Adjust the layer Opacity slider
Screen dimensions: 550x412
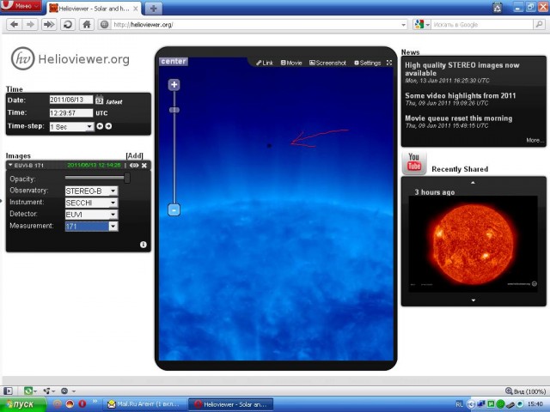[127, 178]
